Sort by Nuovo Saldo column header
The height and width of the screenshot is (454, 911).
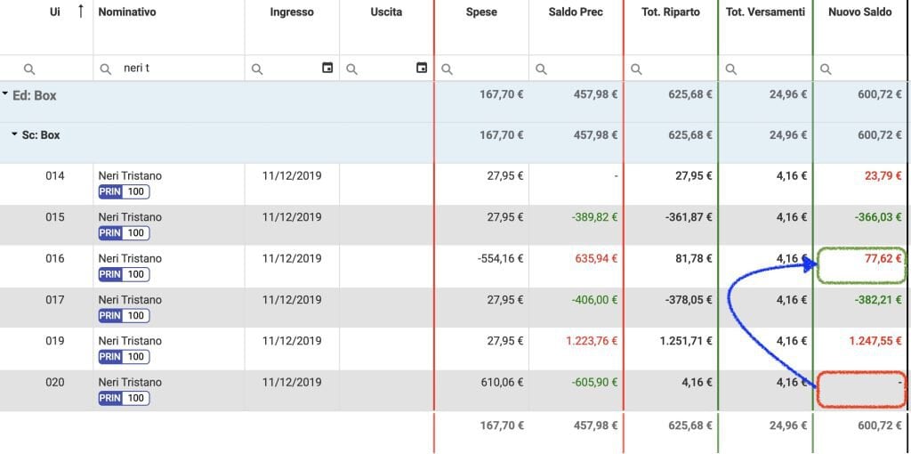coord(859,12)
